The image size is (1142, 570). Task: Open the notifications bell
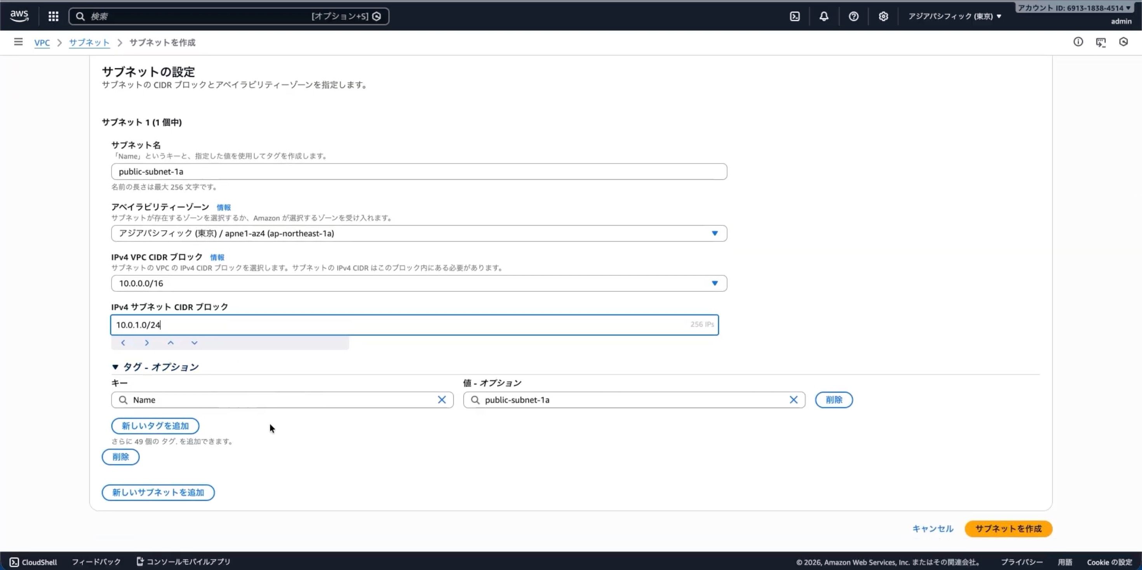(x=824, y=16)
